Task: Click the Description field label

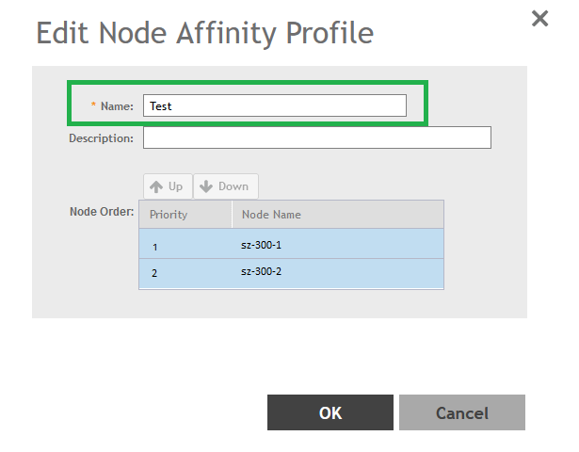Action: 101,138
